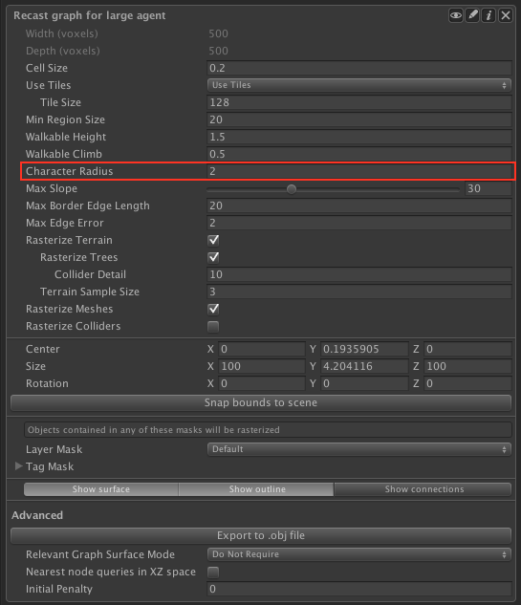The image size is (521, 605).
Task: Uncheck the Rasterize Meshes checkbox
Action: tap(213, 309)
